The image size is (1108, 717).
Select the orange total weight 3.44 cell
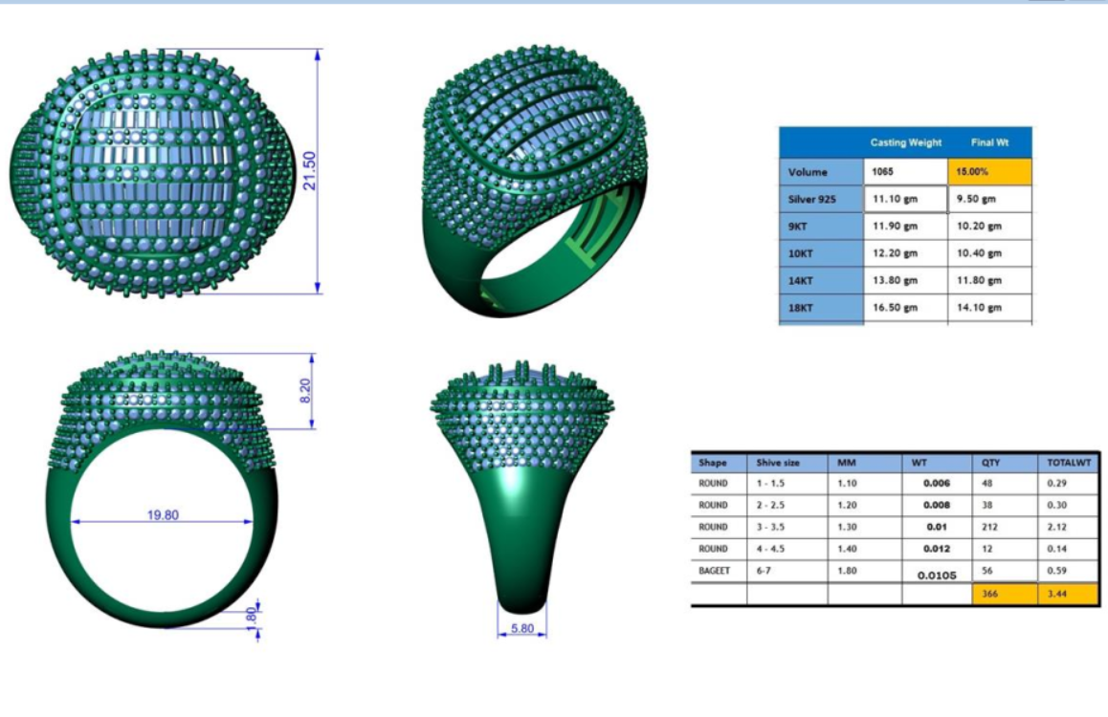pos(1069,594)
